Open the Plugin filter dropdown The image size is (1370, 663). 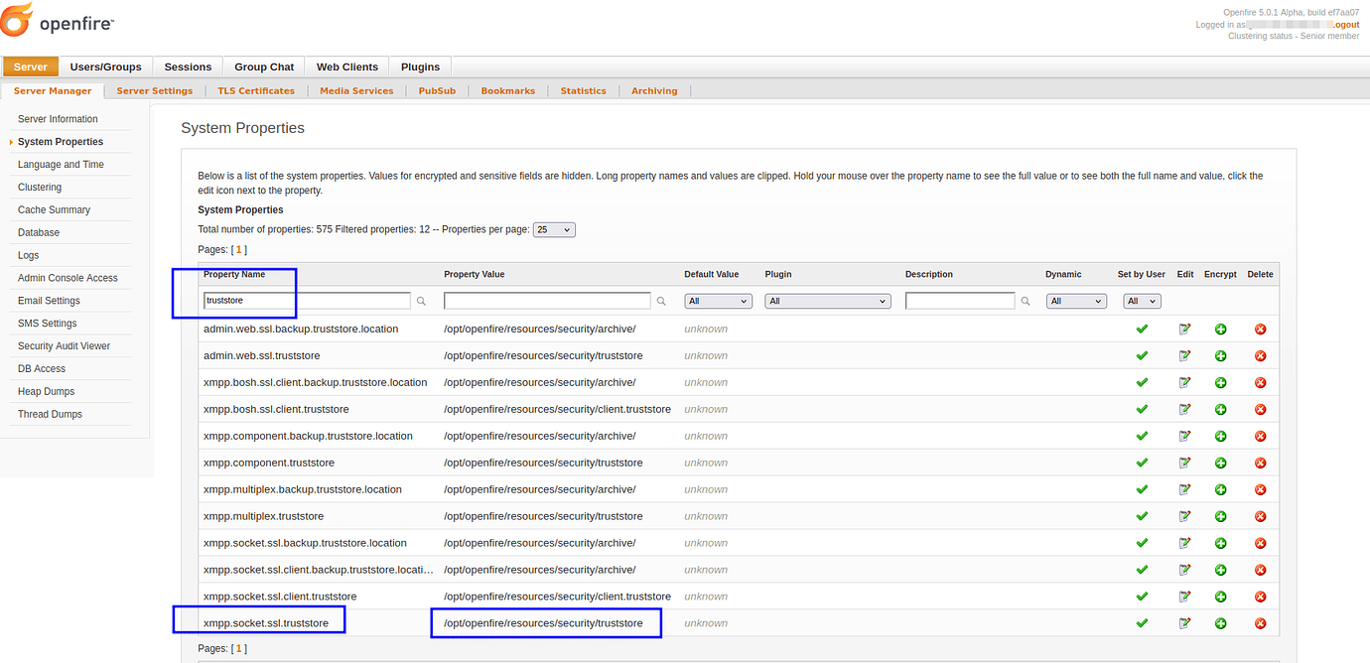pos(827,301)
